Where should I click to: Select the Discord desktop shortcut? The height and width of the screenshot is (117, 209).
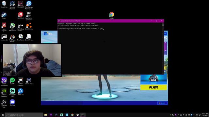tap(12, 103)
